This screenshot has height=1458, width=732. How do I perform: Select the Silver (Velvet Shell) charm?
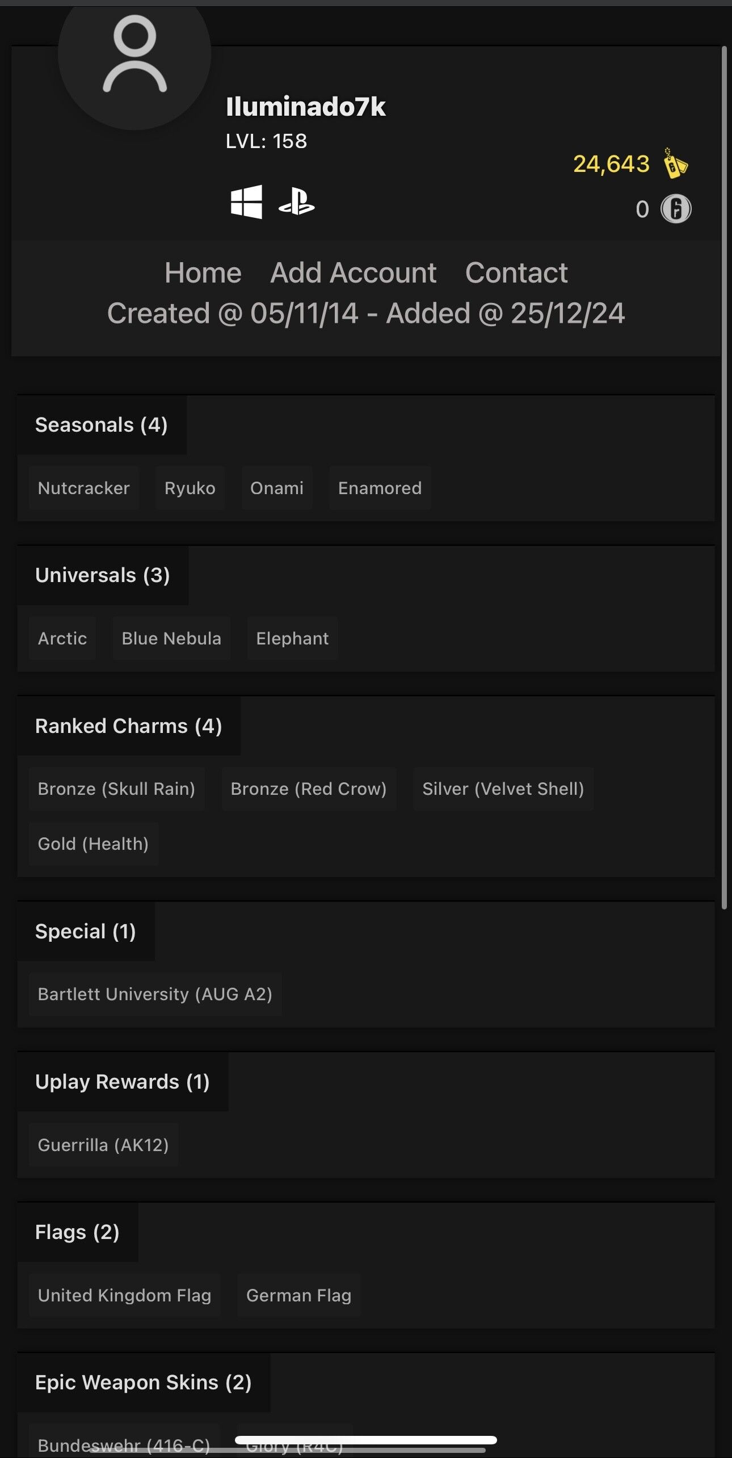(503, 789)
